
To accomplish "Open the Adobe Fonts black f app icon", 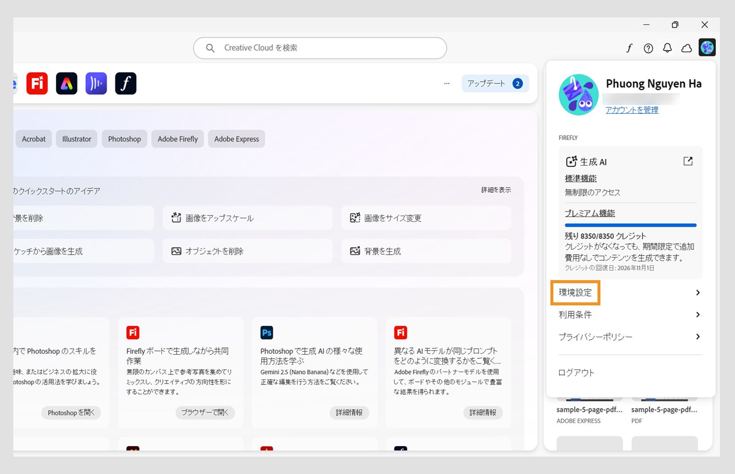I will (125, 84).
